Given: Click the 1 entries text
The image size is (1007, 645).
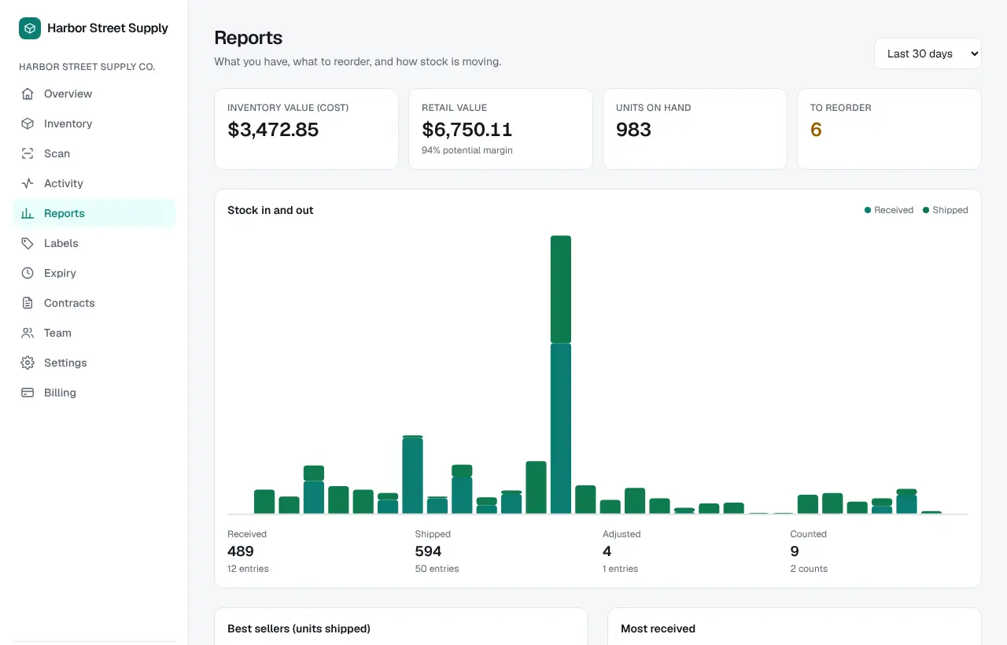Looking at the screenshot, I should point(620,569).
